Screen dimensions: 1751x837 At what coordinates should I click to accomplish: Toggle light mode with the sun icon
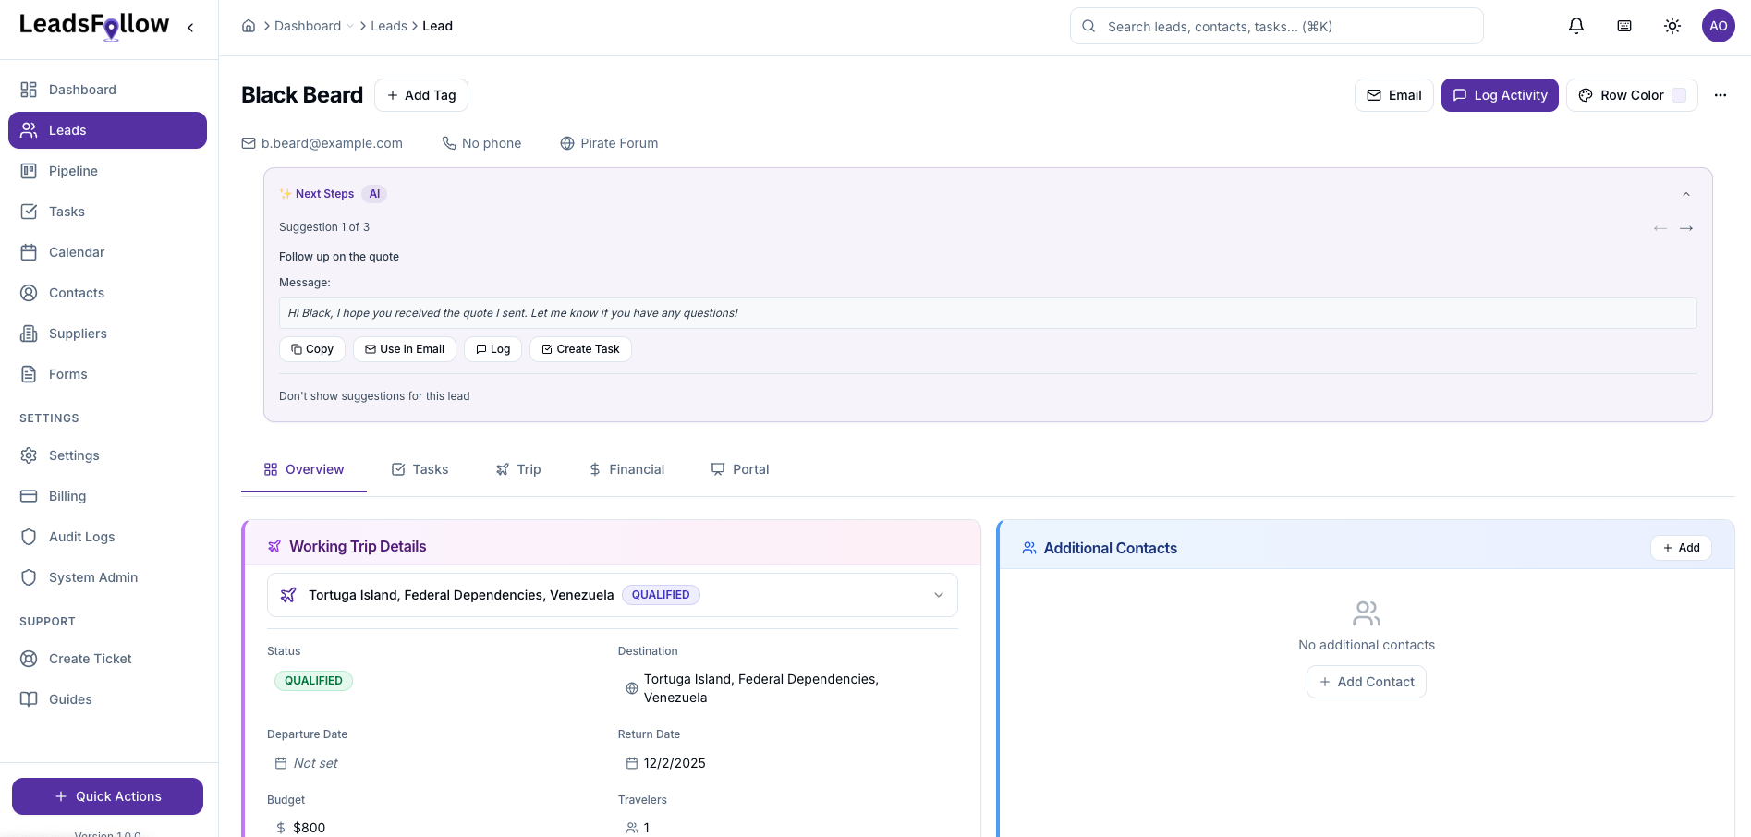[x=1672, y=26]
